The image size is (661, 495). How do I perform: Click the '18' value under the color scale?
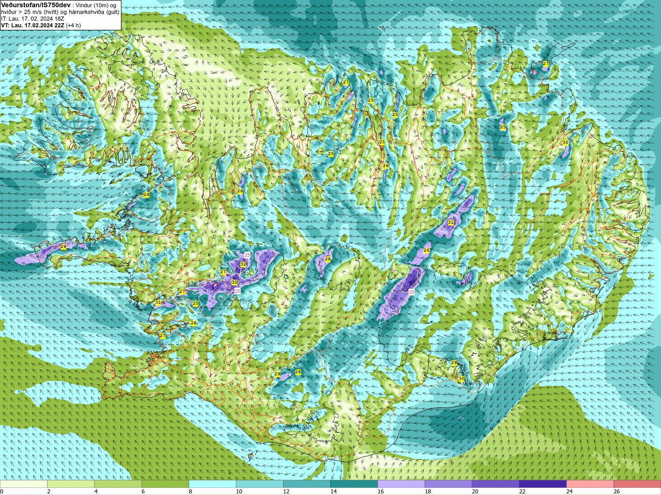point(428,491)
